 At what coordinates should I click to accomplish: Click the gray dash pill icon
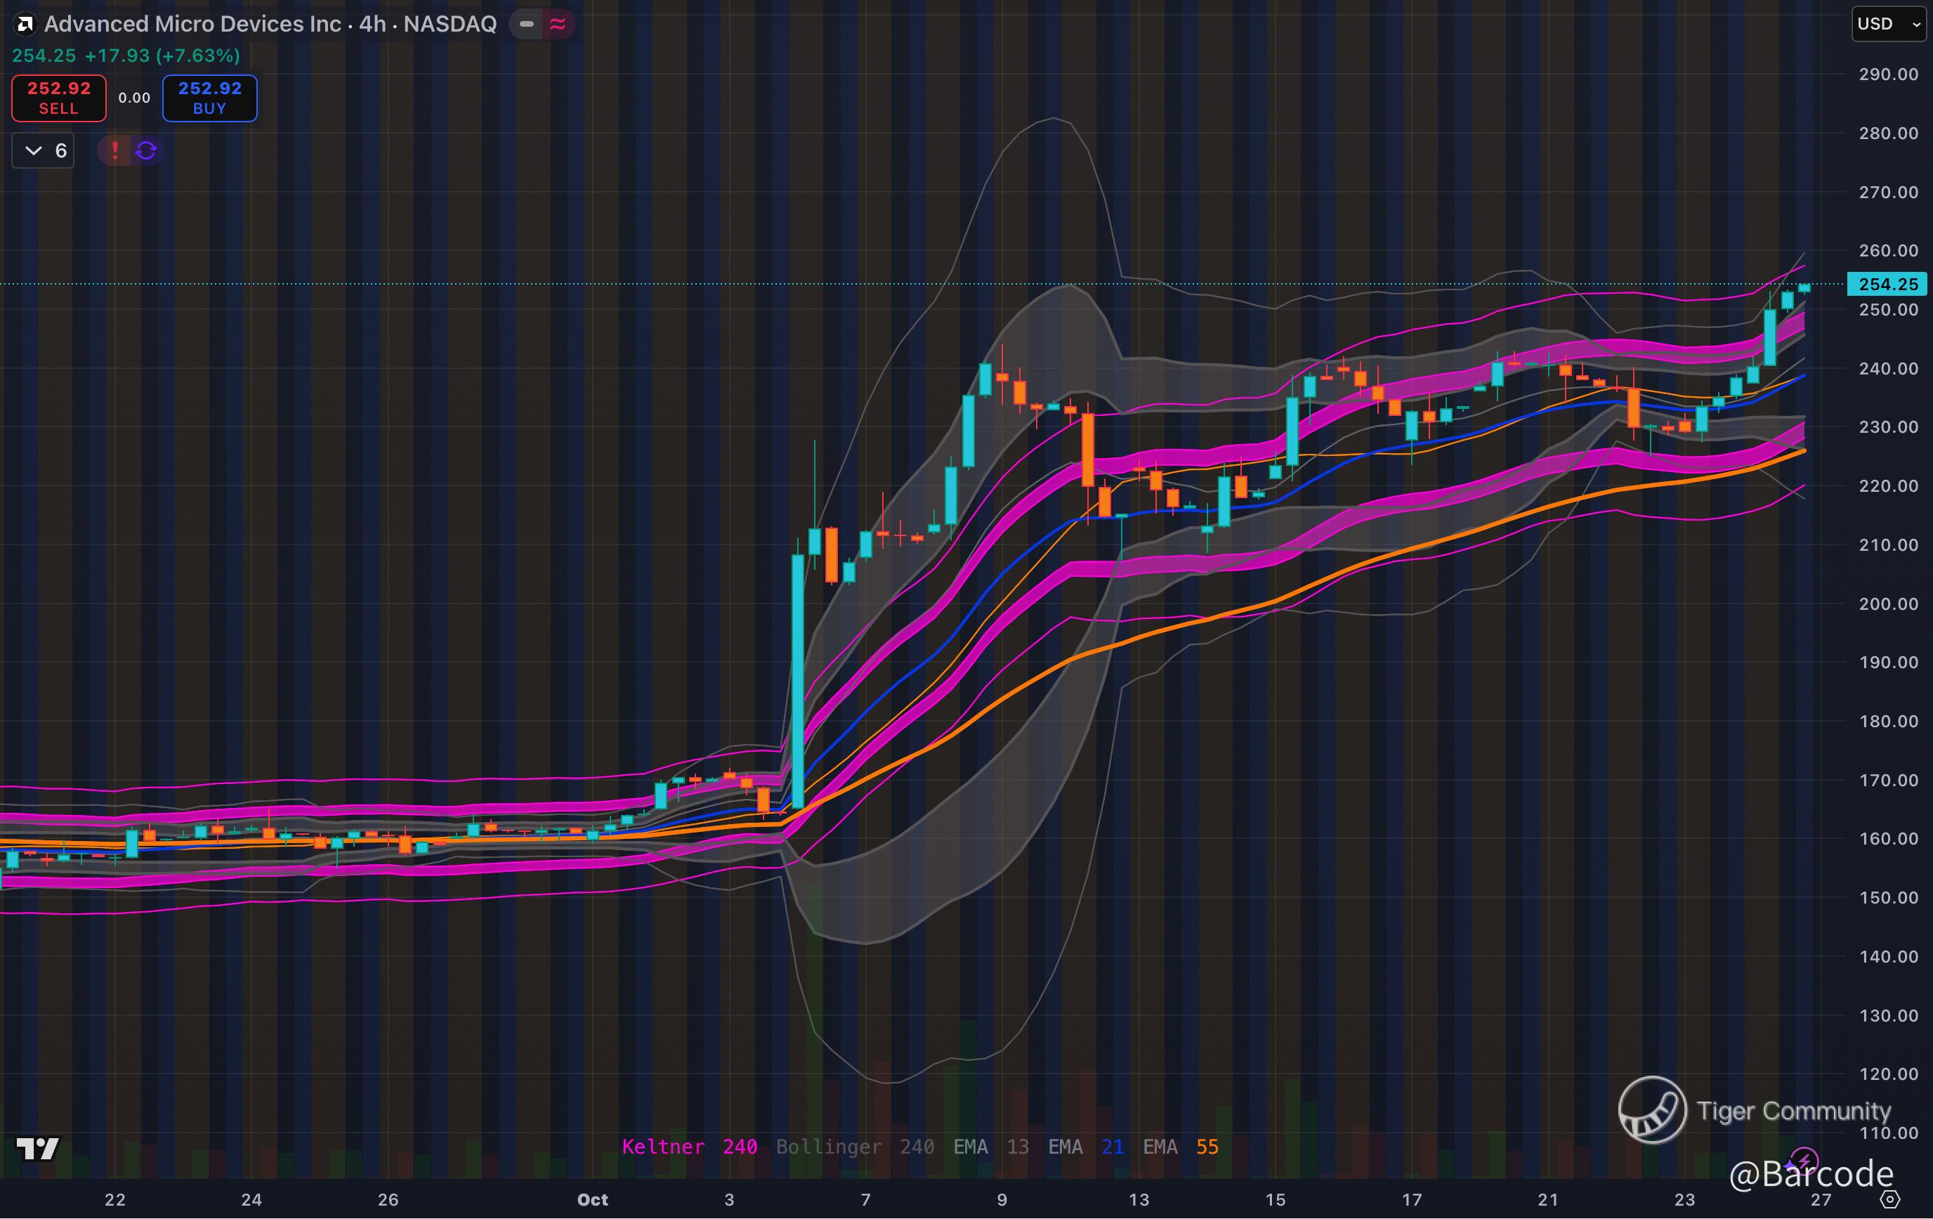click(527, 24)
